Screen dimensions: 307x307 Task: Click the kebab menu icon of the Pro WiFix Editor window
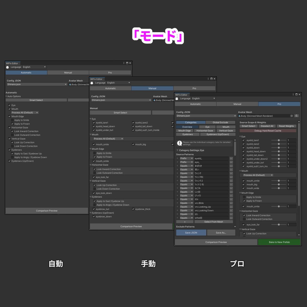293,94
